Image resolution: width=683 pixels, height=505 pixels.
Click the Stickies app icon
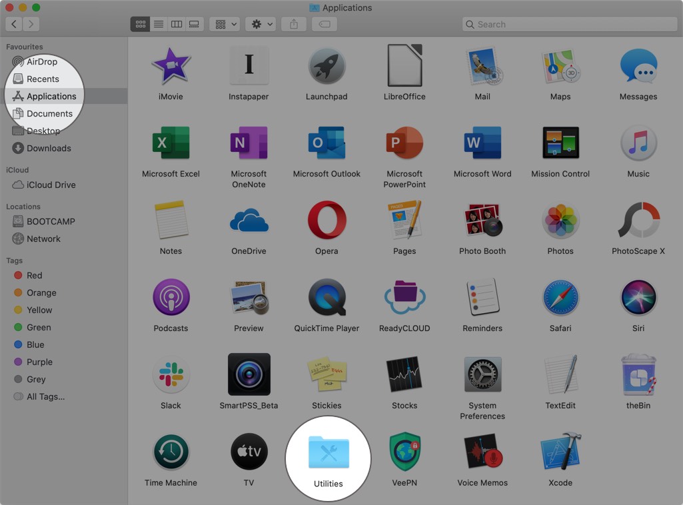(x=327, y=374)
